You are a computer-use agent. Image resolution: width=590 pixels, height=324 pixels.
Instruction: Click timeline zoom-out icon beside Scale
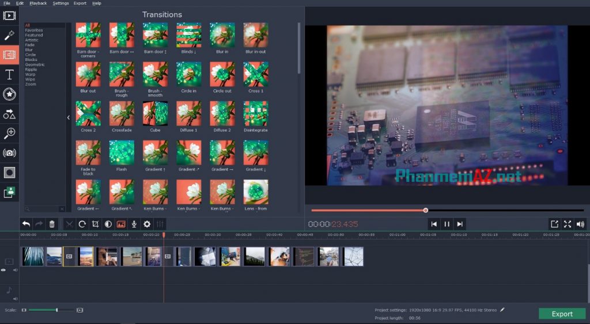tap(24, 310)
